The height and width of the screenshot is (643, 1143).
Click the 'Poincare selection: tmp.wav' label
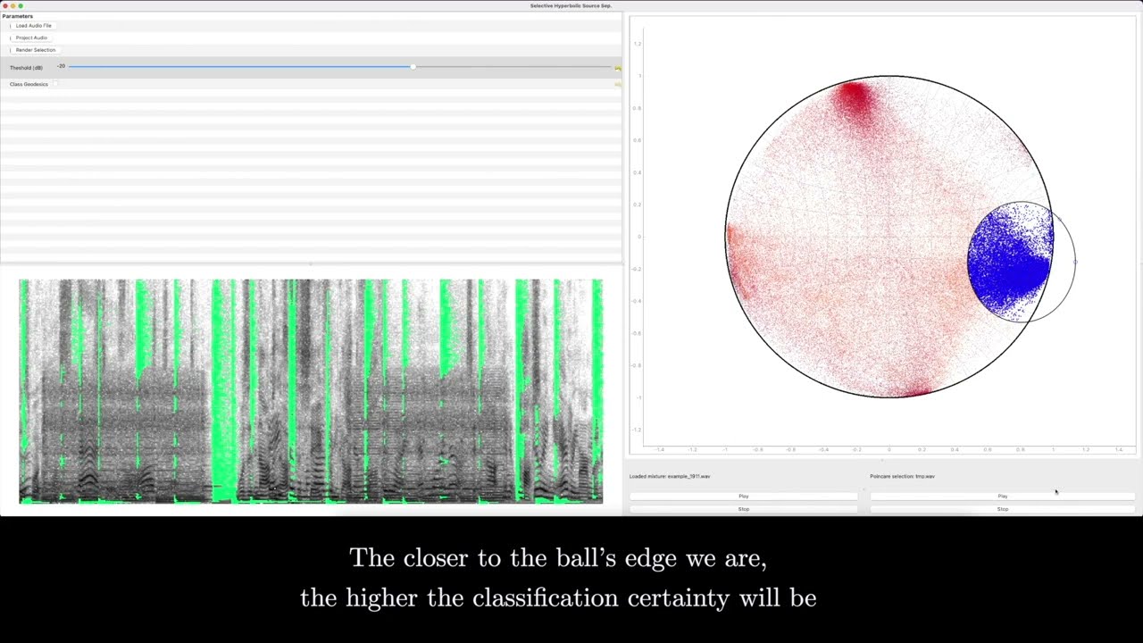tap(902, 476)
